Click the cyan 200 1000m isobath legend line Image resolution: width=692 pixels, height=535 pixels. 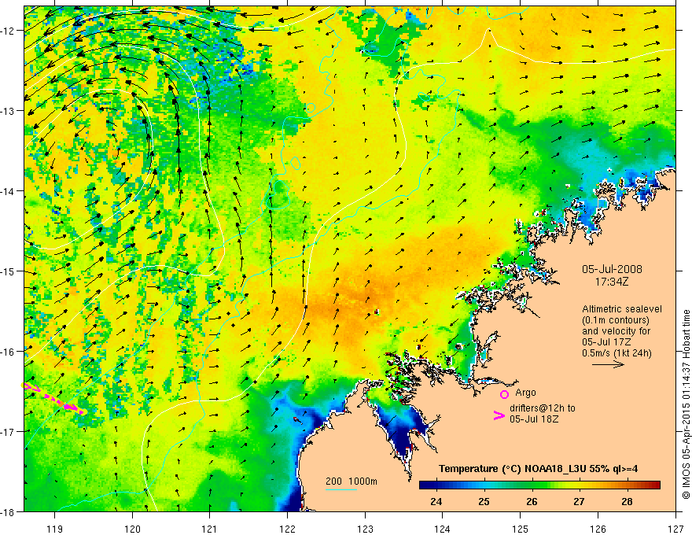[x=341, y=489]
